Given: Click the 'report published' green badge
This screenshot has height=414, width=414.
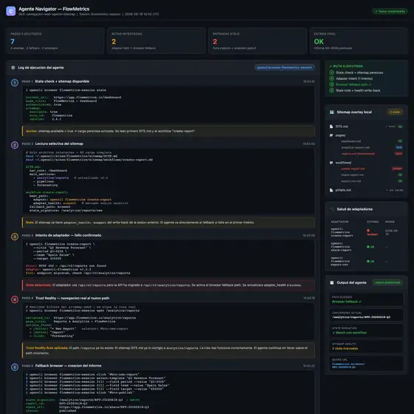Looking at the screenshot, I should coord(387,282).
